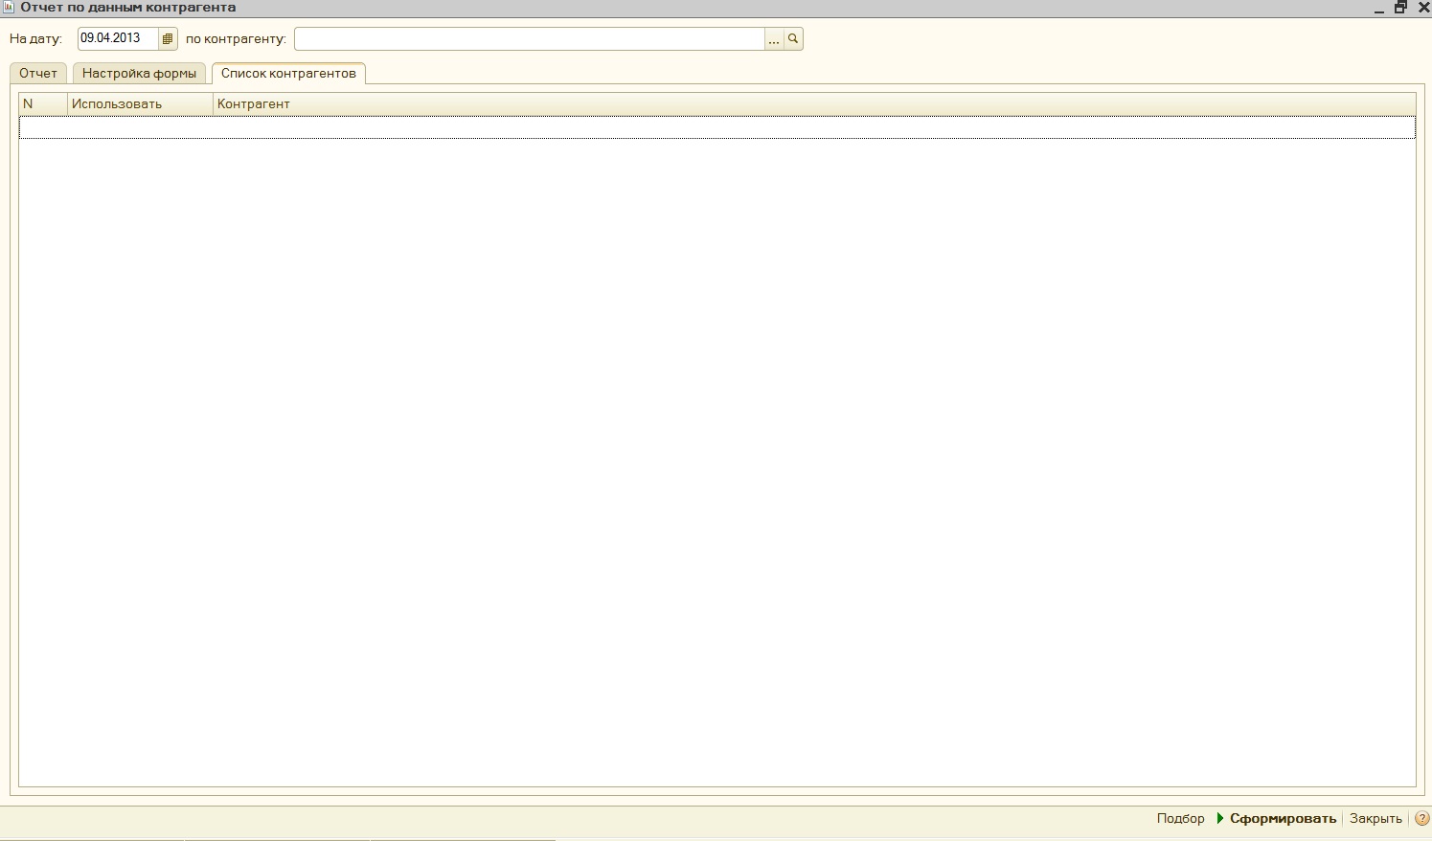
Task: Open help with the question mark icon
Action: (x=1421, y=818)
